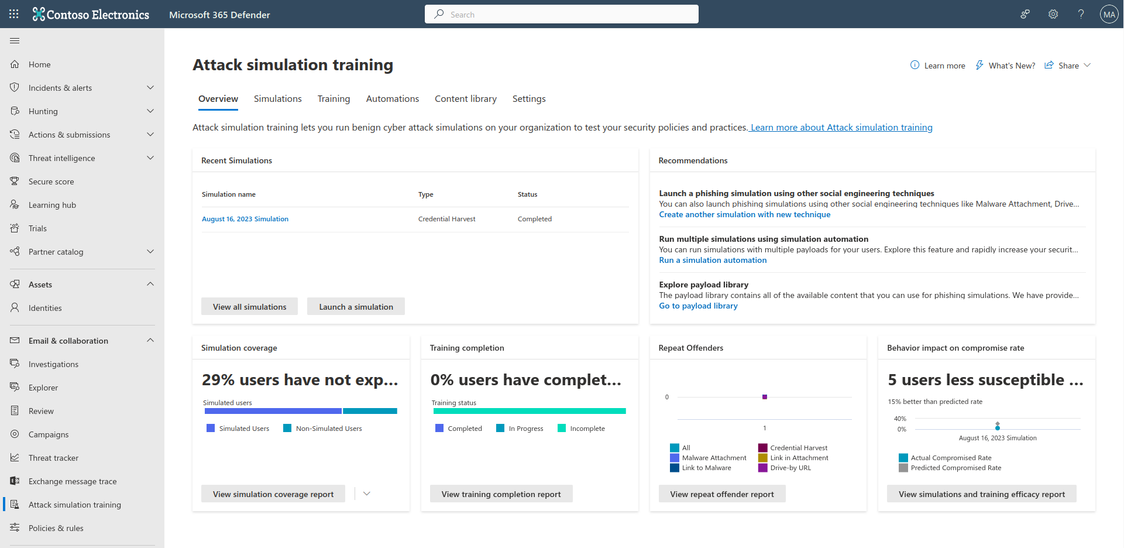This screenshot has width=1124, height=548.
Task: Click Learn more about Attack simulation training
Action: 841,128
